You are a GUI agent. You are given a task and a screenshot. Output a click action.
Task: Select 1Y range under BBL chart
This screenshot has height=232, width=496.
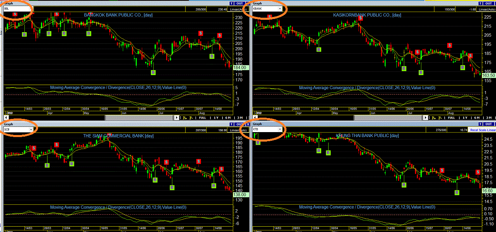pos(216,118)
